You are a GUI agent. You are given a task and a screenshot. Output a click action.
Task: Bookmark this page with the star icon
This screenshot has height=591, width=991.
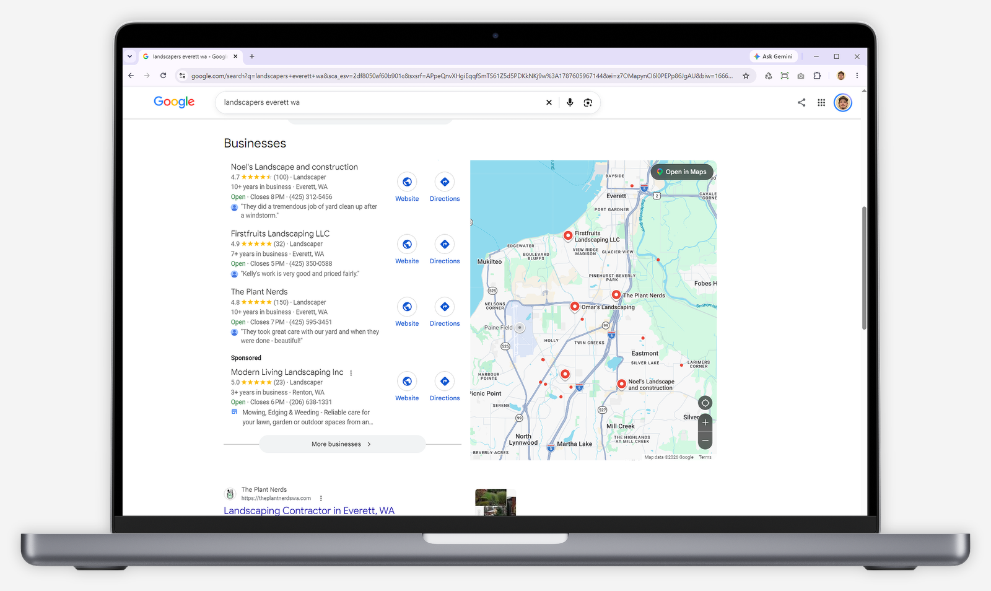tap(746, 76)
